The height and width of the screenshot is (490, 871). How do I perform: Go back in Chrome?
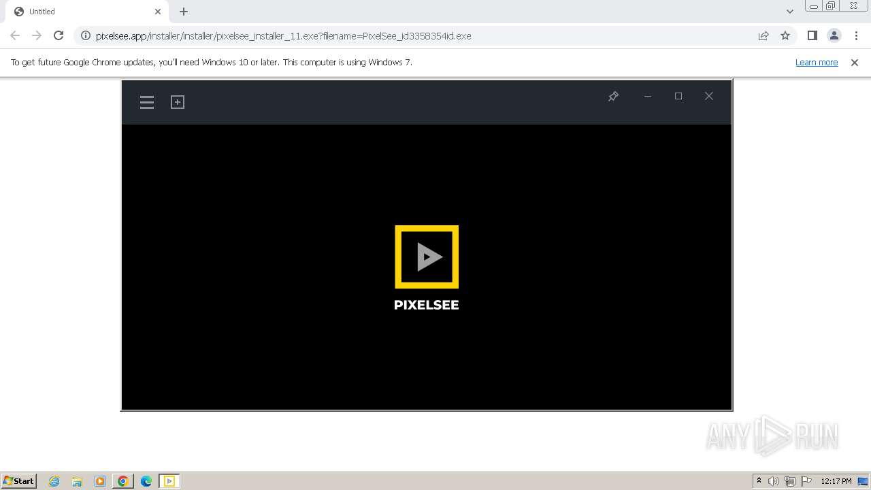(x=15, y=35)
